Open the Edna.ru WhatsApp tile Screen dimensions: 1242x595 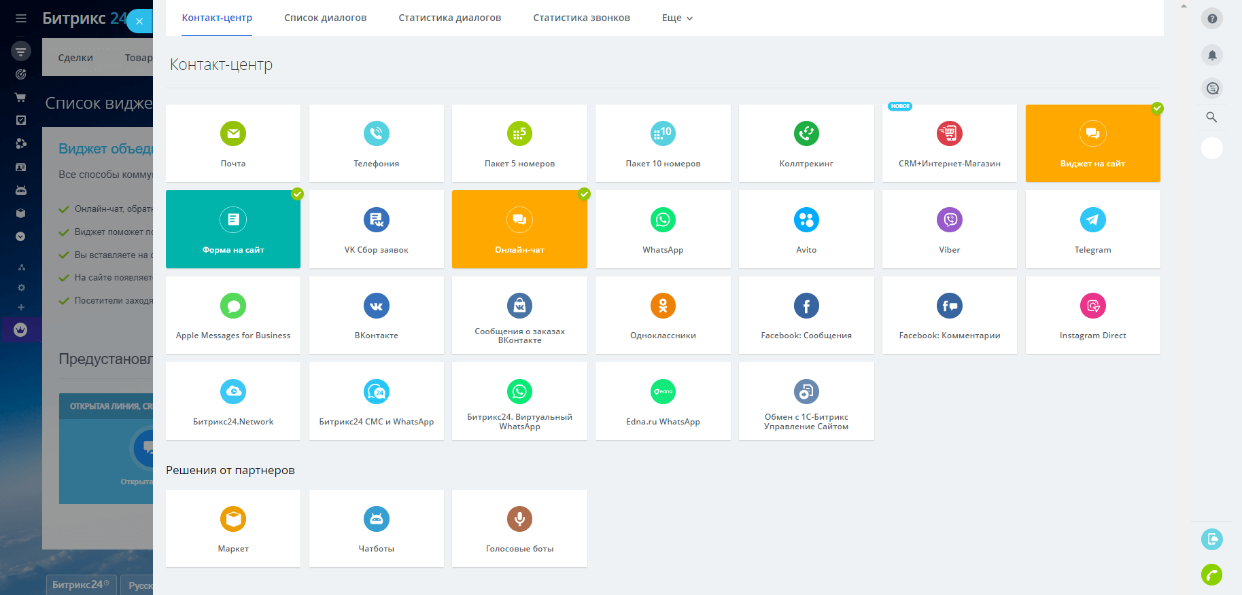[663, 401]
